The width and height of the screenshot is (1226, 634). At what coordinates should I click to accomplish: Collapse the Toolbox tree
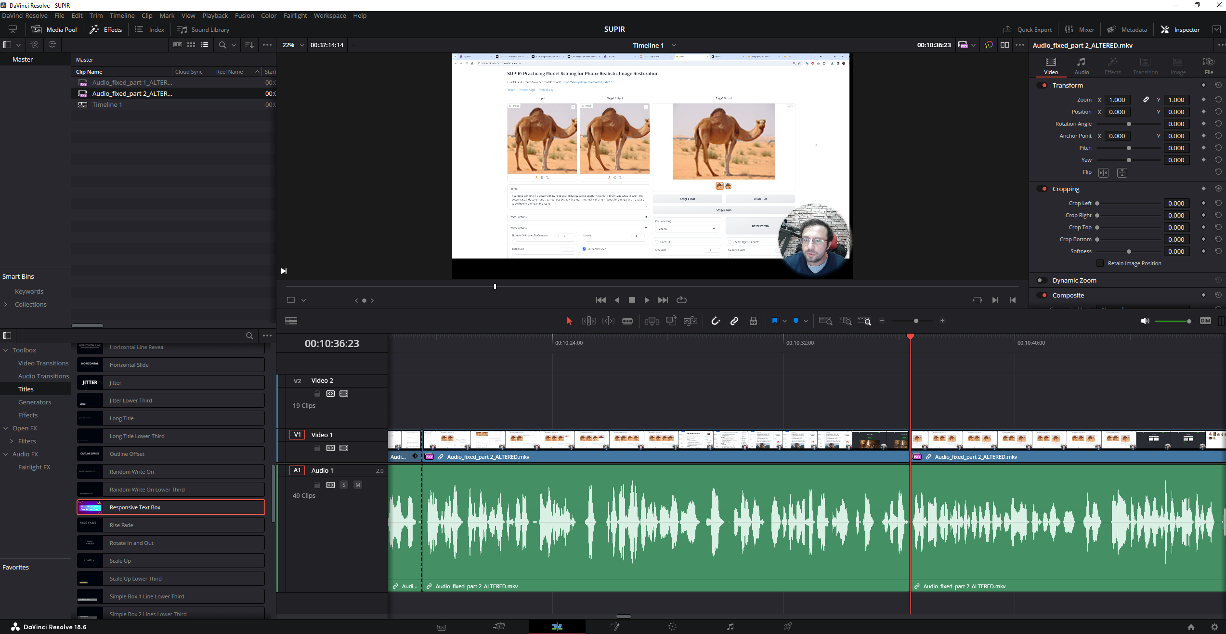point(6,350)
